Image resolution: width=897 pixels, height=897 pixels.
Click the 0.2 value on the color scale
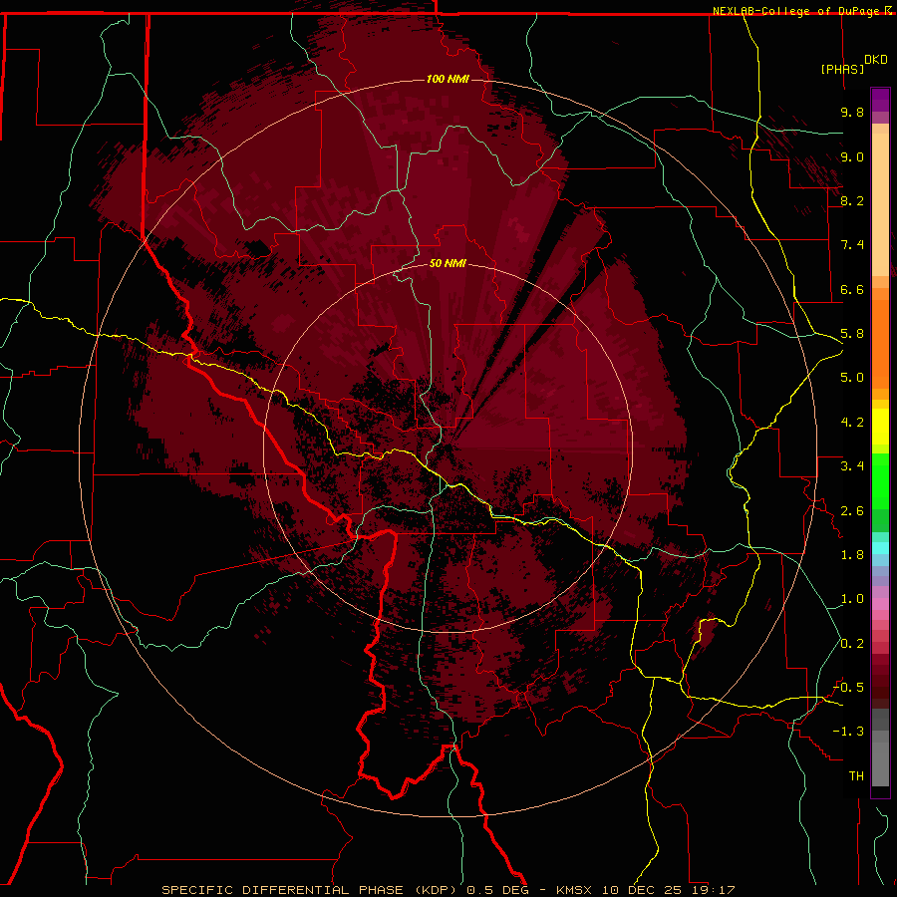pos(852,644)
